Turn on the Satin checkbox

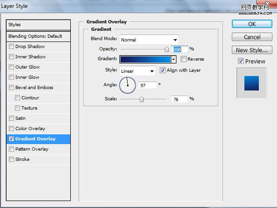pyautogui.click(x=11, y=118)
